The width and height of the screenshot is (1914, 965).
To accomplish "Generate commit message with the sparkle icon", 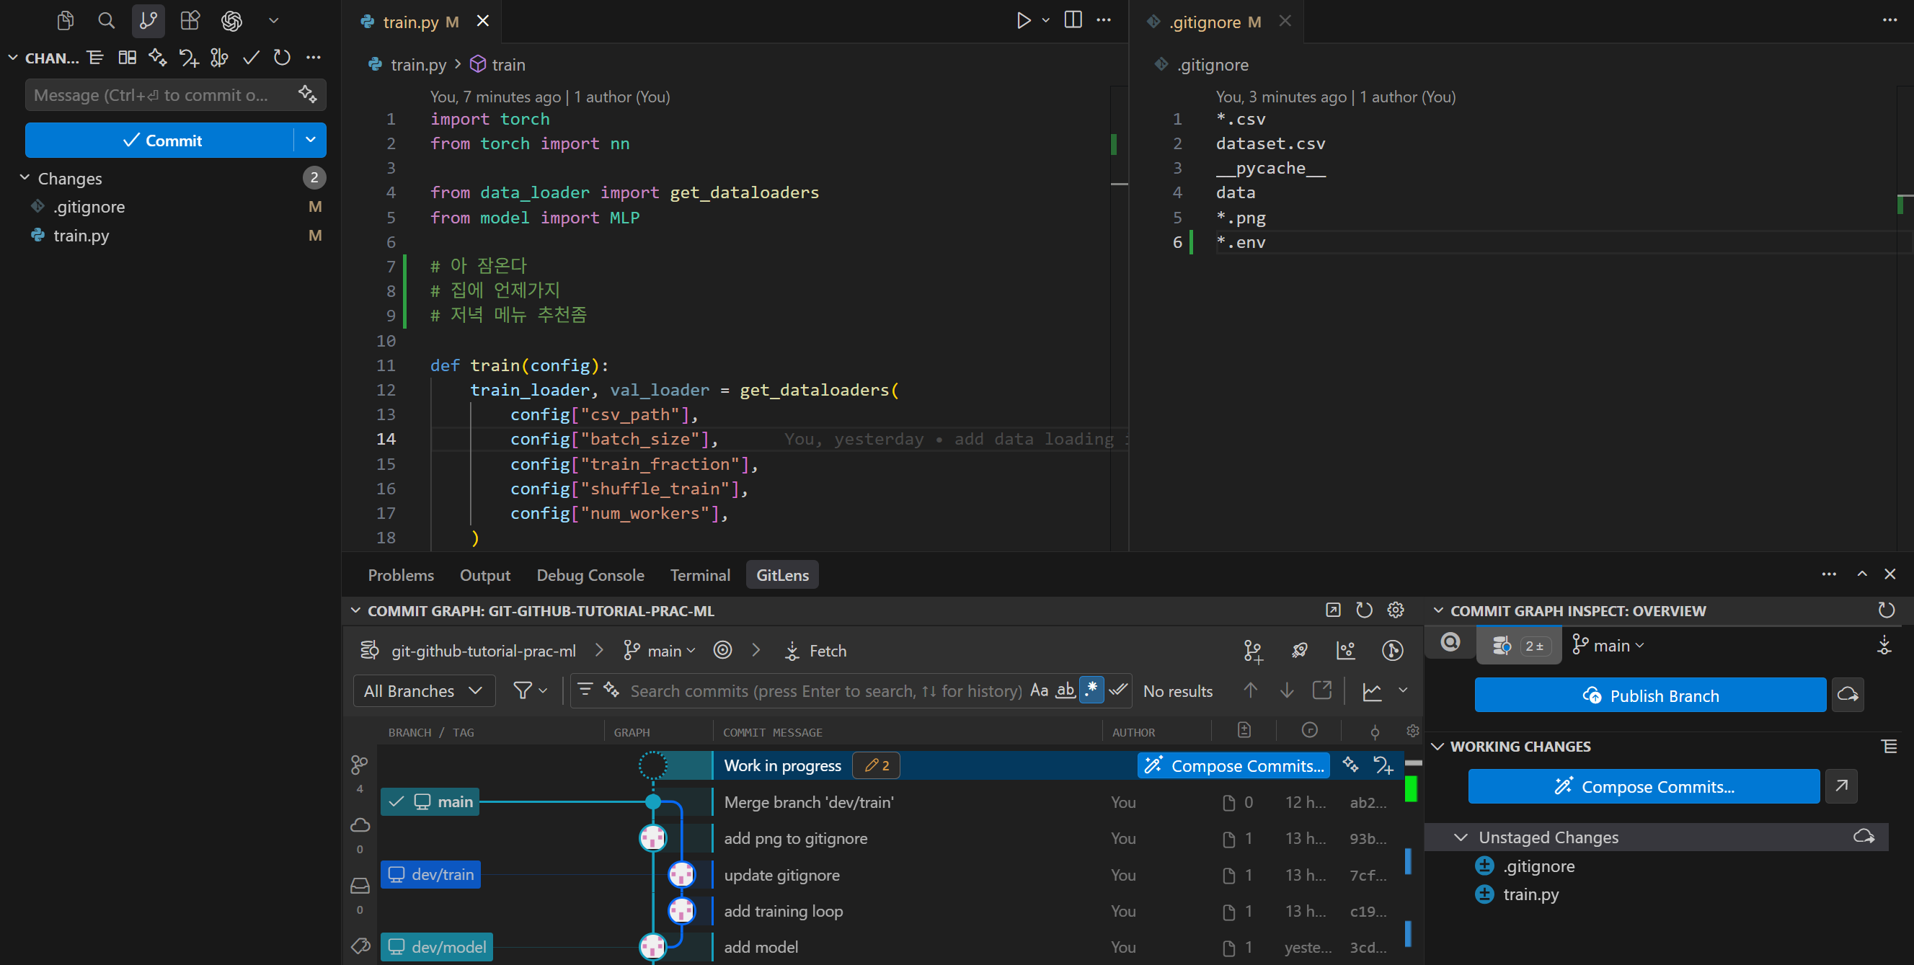I will tap(307, 94).
